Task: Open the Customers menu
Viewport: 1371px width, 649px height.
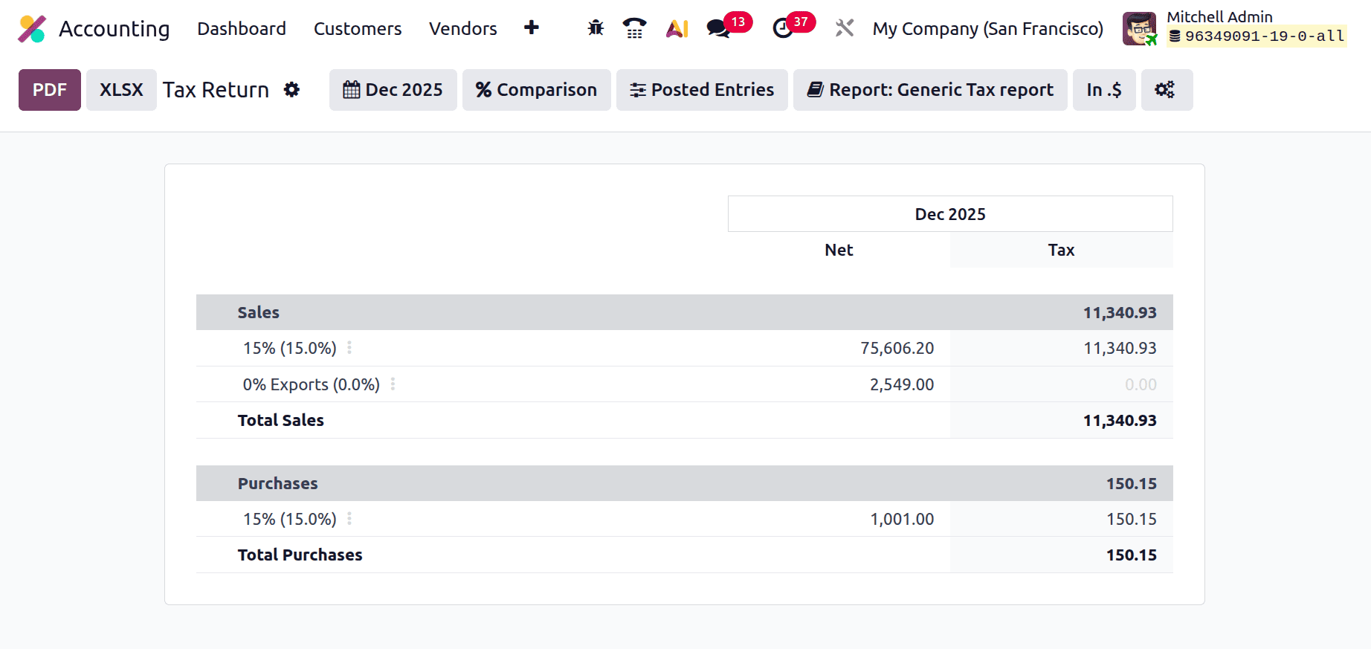Action: point(358,29)
